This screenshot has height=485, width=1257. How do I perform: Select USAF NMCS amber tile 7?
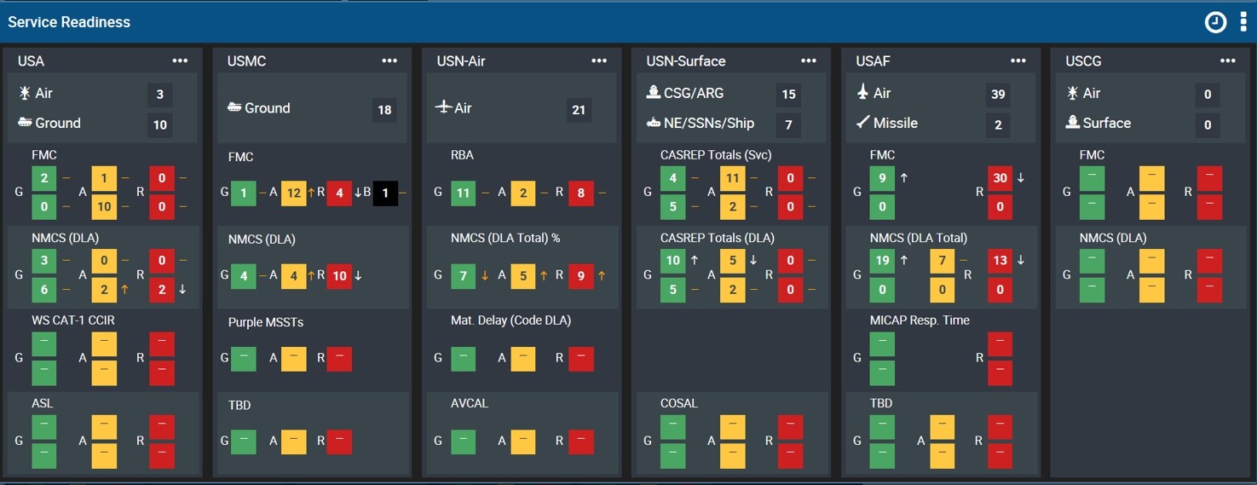(x=942, y=261)
